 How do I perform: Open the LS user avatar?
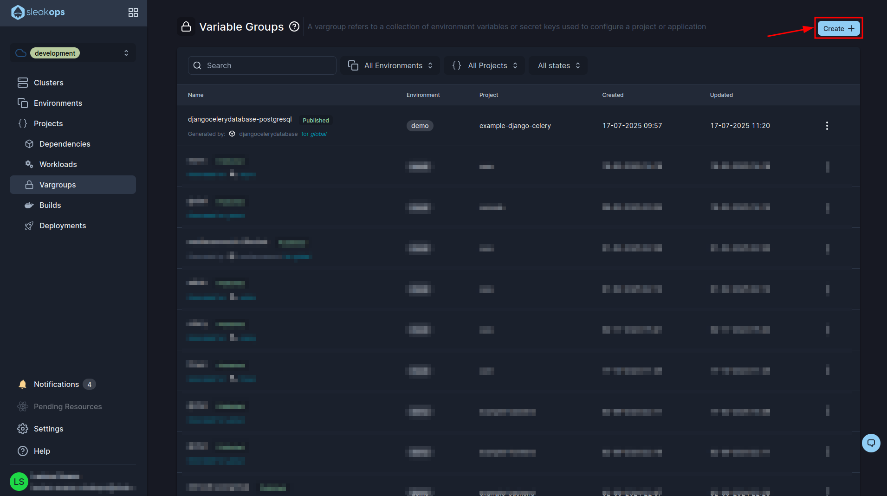[x=19, y=482]
